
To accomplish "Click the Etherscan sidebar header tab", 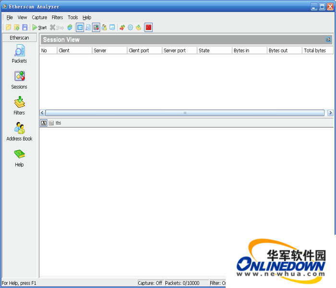I will 19,38.
